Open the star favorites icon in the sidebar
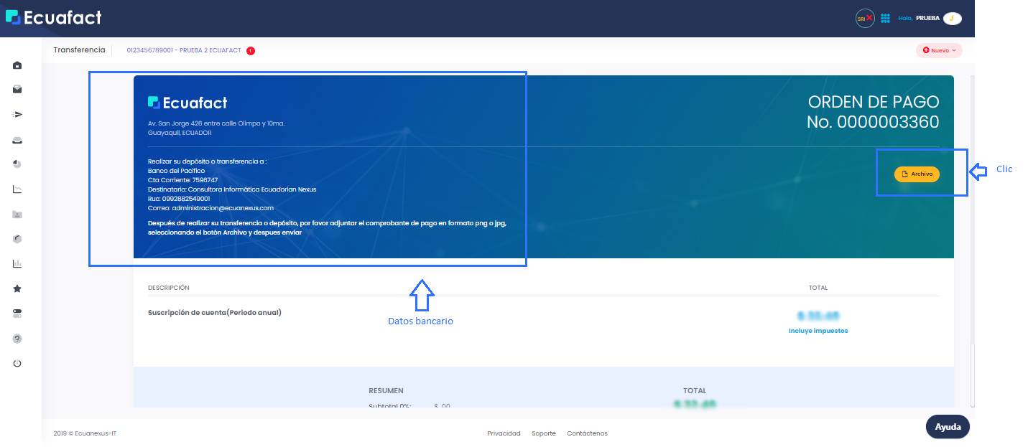Image resolution: width=1028 pixels, height=447 pixels. pyautogui.click(x=17, y=288)
